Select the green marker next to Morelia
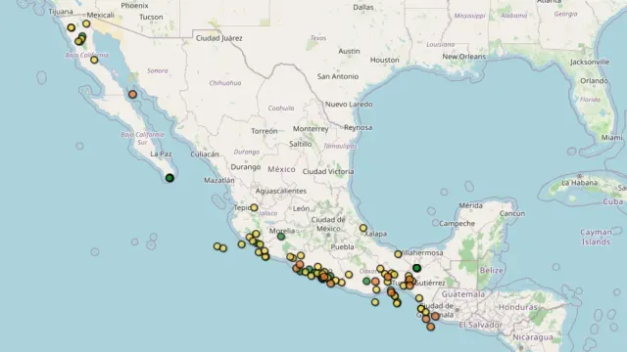The image size is (627, 352). [x=281, y=237]
